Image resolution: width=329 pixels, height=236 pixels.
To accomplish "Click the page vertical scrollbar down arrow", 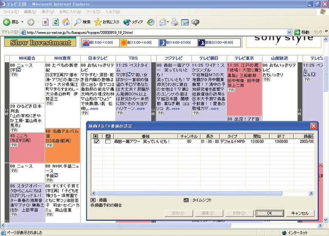I will (x=326, y=220).
